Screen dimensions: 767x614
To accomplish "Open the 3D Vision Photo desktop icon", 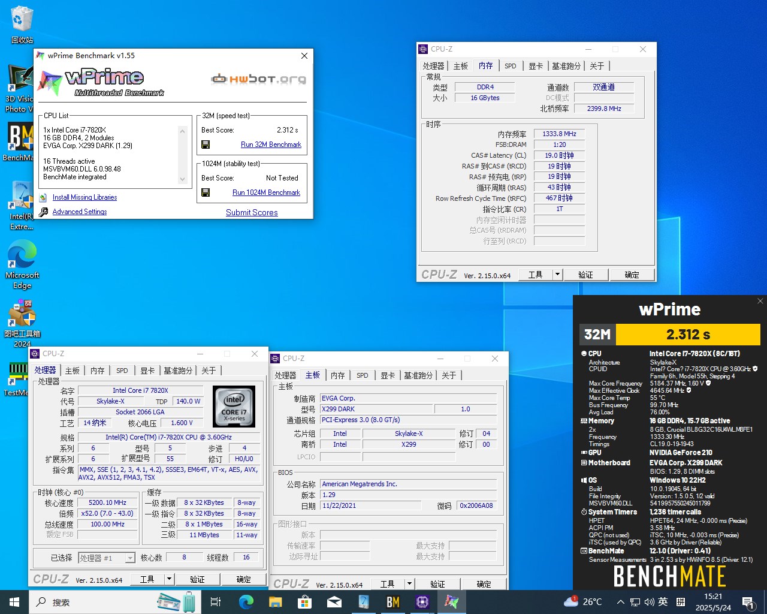I will [20, 89].
